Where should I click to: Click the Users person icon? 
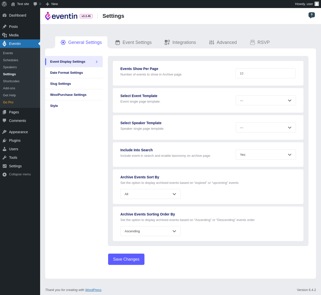point(5,149)
